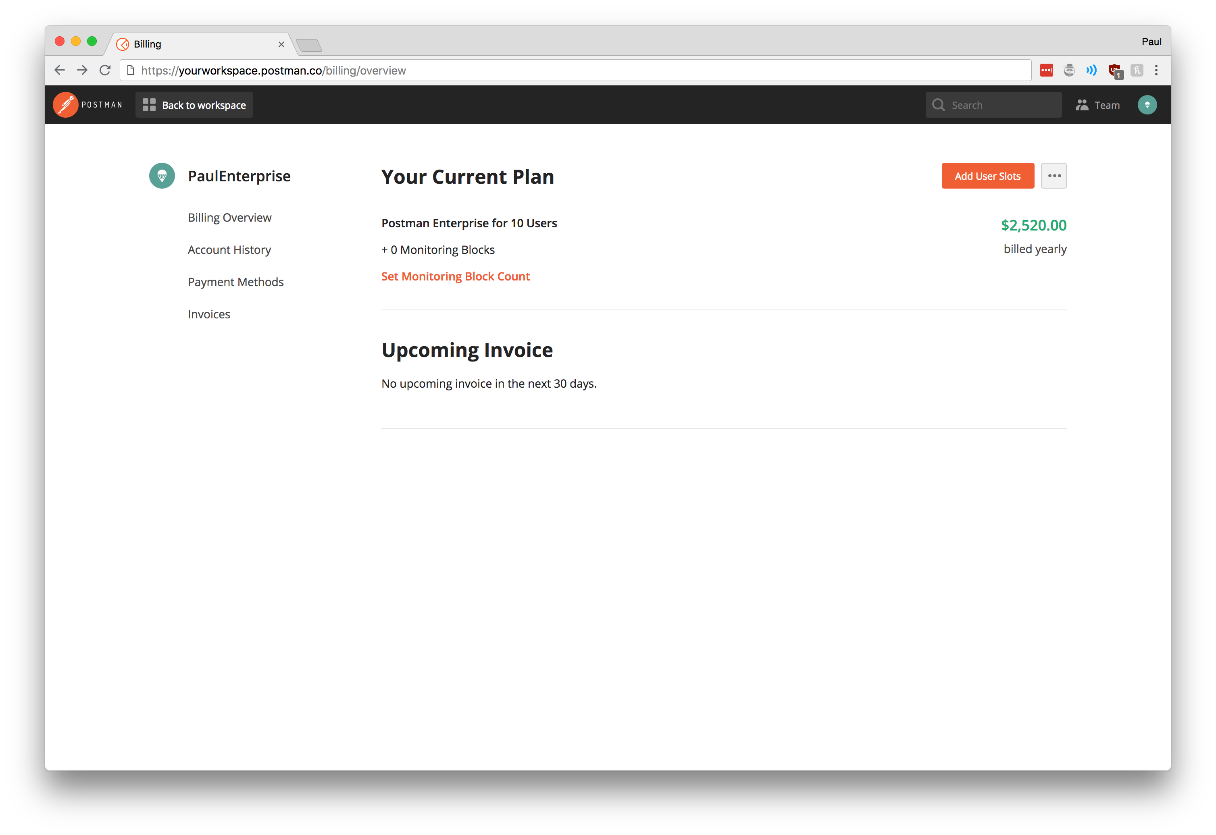Select the Billing browser tab
Screen dimensions: 1216x835
202,44
